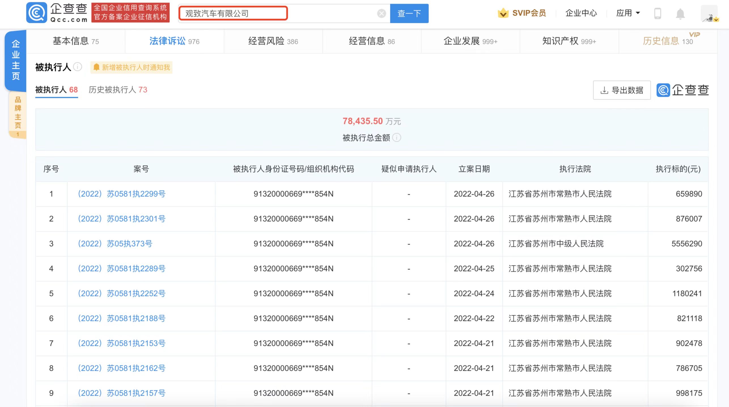Click the 立案日期 column header
Screen dimensions: 729x407
point(474,169)
